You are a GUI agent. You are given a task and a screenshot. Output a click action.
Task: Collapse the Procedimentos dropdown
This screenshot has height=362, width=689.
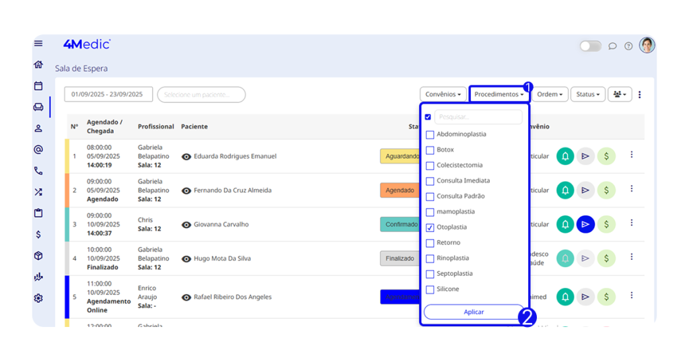[499, 95]
